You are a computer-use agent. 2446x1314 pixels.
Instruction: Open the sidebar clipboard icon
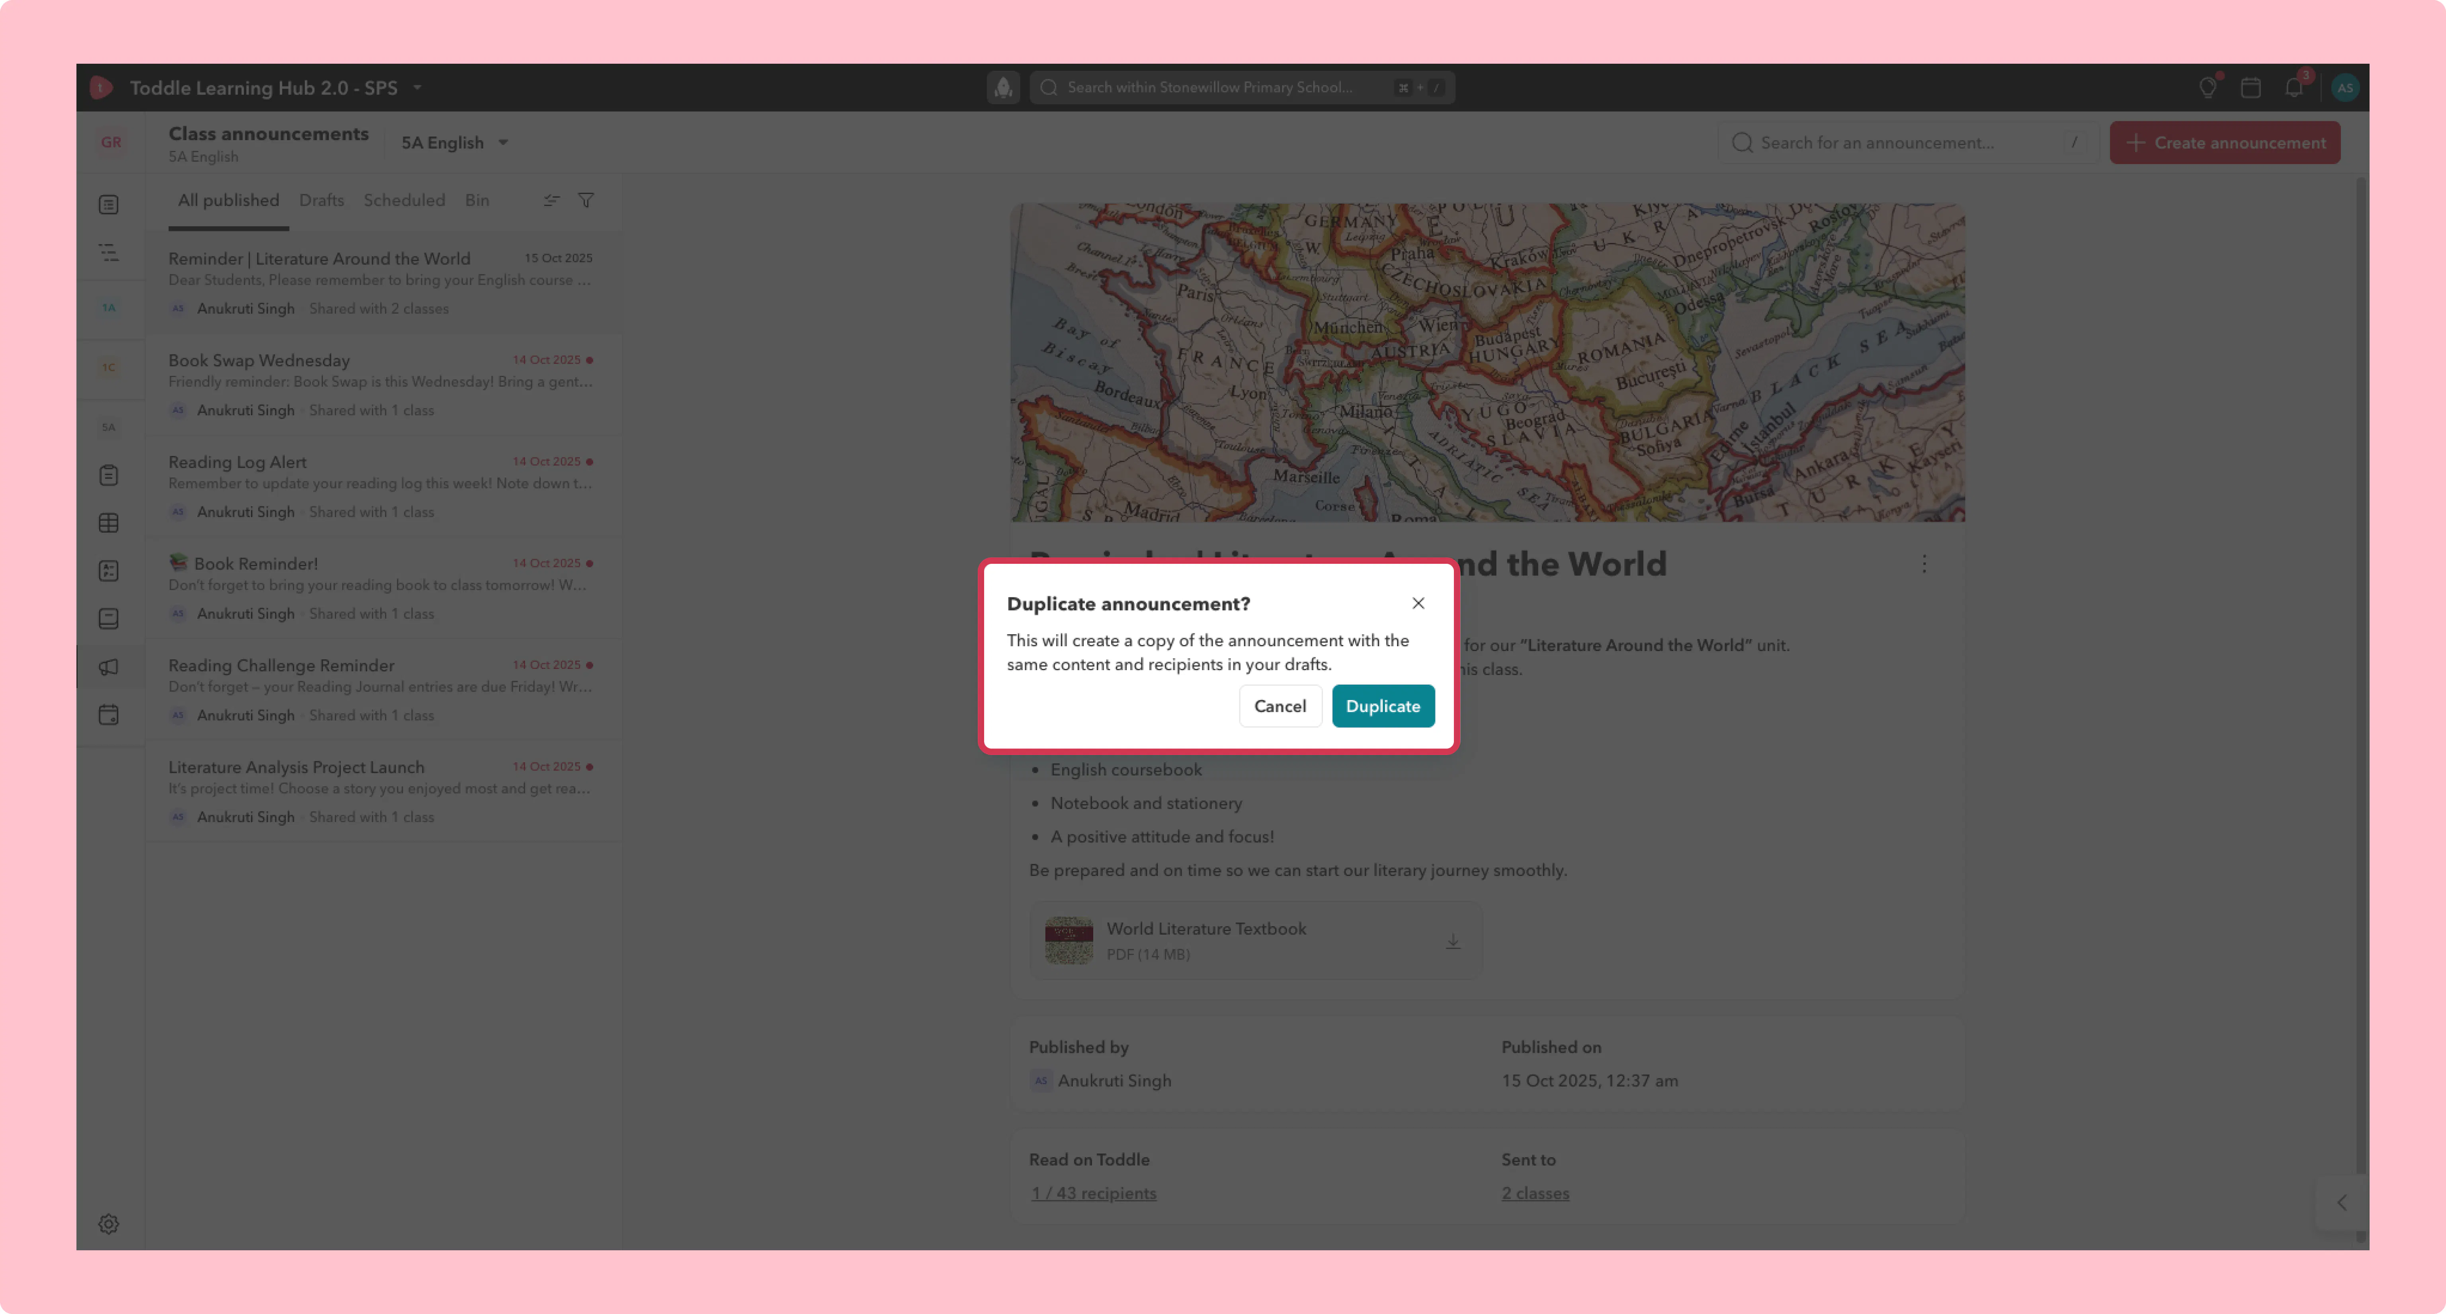click(x=109, y=475)
